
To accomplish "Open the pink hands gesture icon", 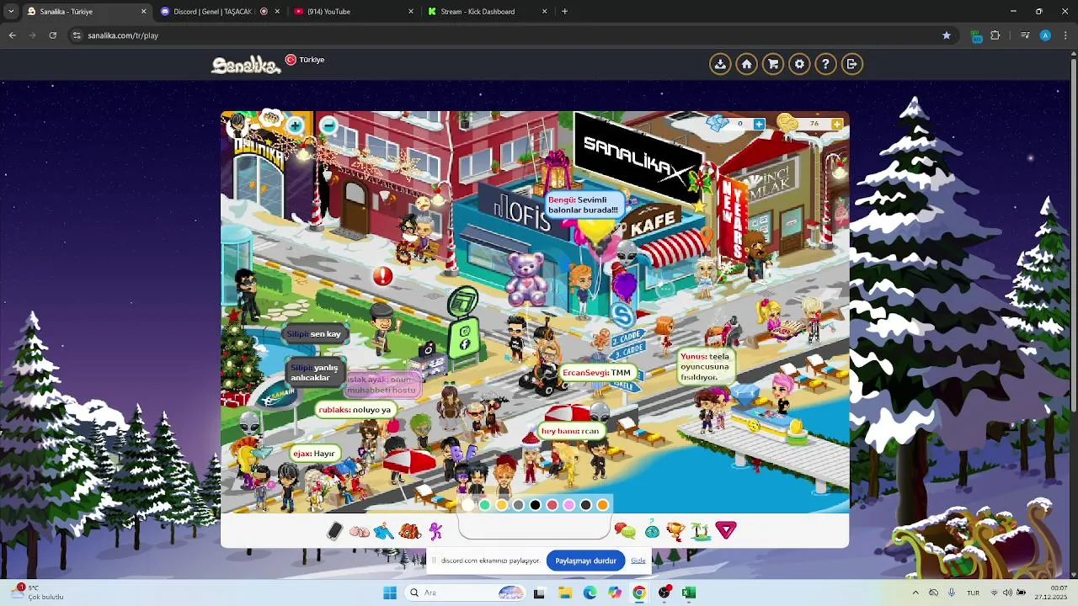I will pos(360,531).
